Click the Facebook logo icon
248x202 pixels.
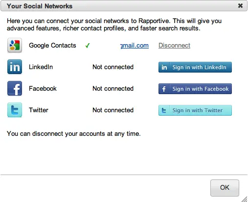(15, 88)
